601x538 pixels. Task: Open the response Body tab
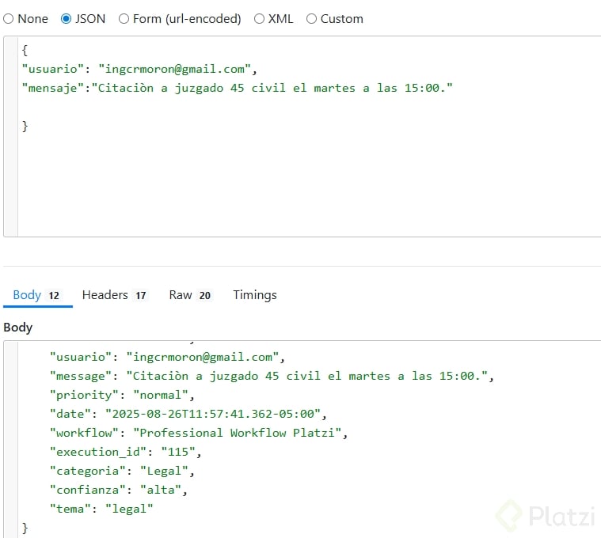27,295
